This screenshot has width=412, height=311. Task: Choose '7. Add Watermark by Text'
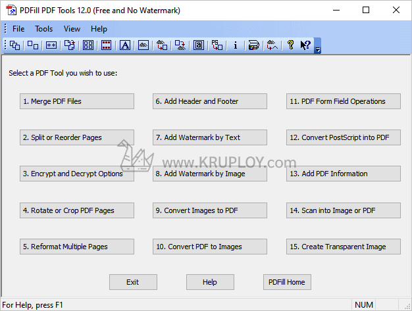click(x=210, y=137)
